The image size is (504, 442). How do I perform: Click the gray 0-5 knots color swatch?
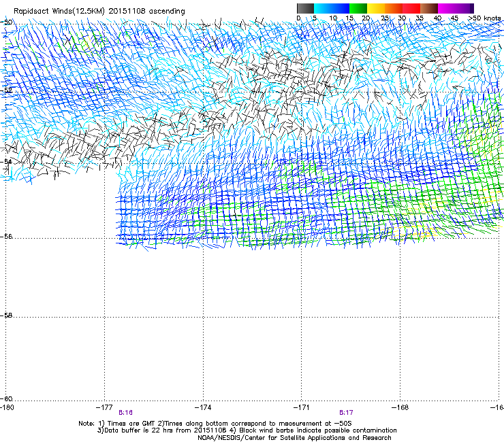[x=305, y=8]
